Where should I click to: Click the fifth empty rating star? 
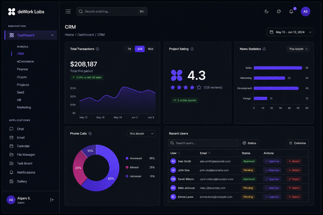coord(199,87)
